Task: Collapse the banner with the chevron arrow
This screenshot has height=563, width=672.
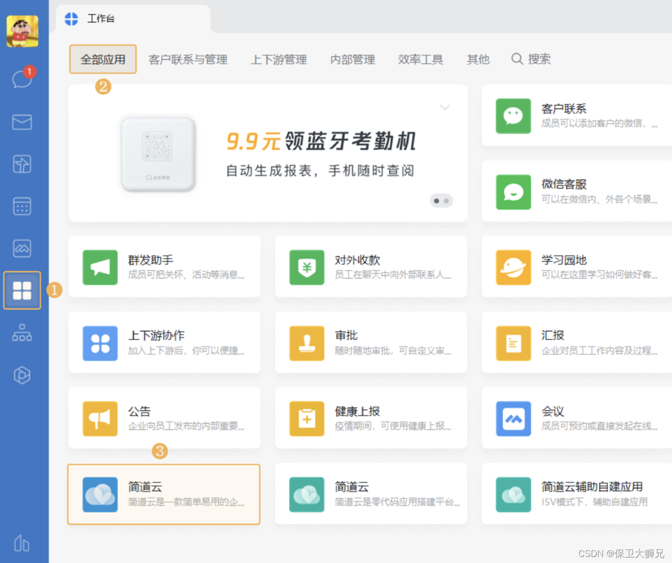Action: tap(444, 107)
